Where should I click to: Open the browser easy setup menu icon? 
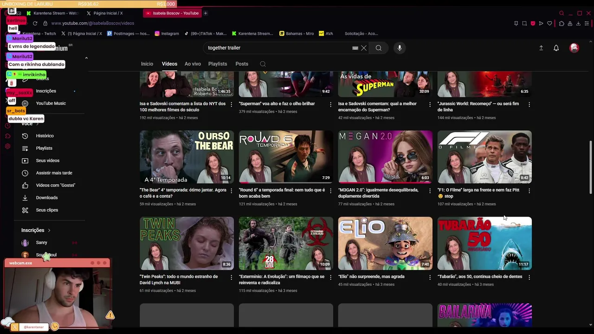click(587, 23)
